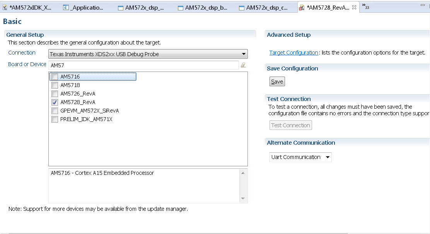Open the Uart Communication dropdown
This screenshot has width=430, height=234.
[328, 157]
